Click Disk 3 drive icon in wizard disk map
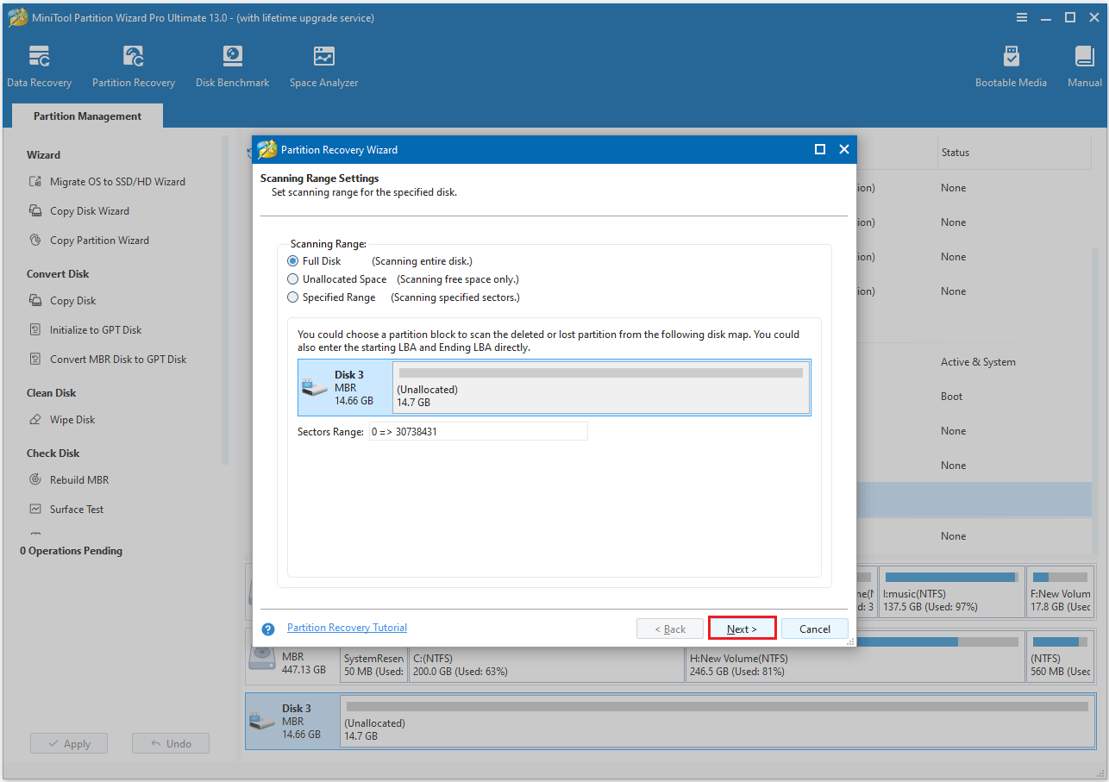Screen dimensions: 1109x782 tap(314, 387)
